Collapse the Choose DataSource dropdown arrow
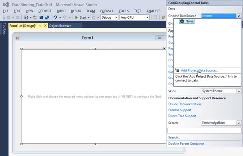 239,16
